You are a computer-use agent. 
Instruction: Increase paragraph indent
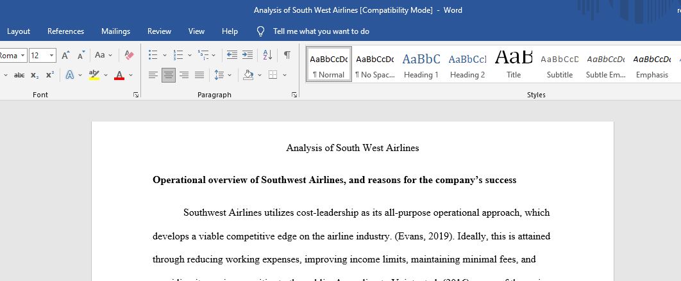[x=248, y=54]
